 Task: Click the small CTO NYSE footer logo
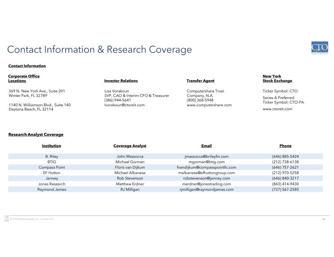[7, 219]
